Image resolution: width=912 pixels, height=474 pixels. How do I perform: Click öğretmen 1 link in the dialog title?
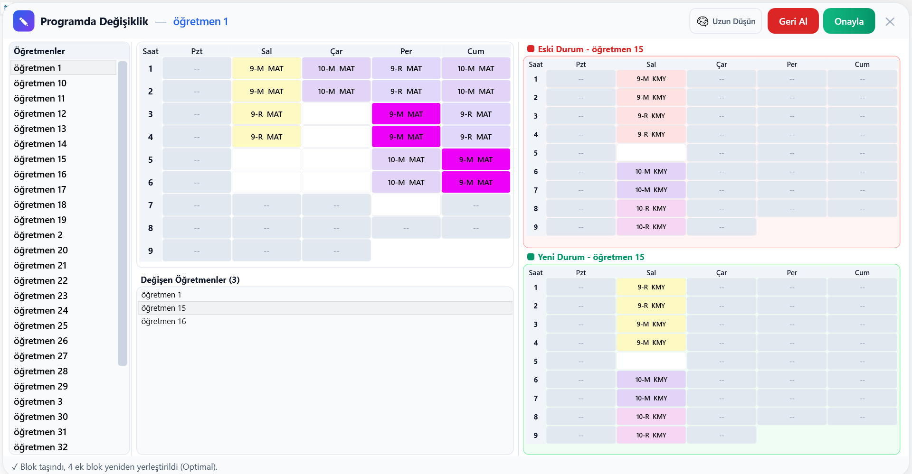point(200,21)
